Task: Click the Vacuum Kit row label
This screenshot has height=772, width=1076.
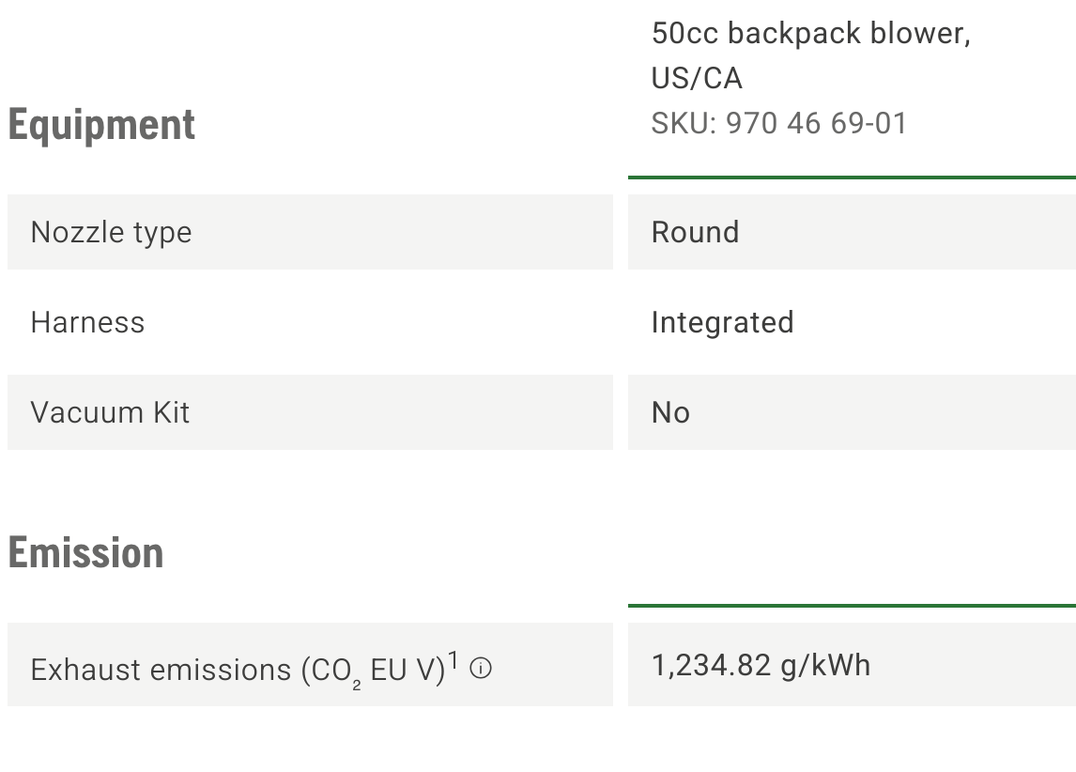Action: 110,412
